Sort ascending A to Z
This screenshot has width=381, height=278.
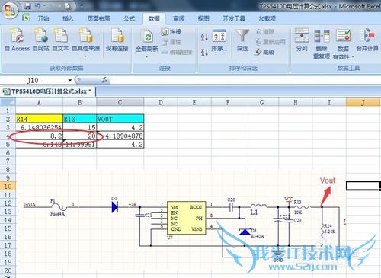pos(204,37)
